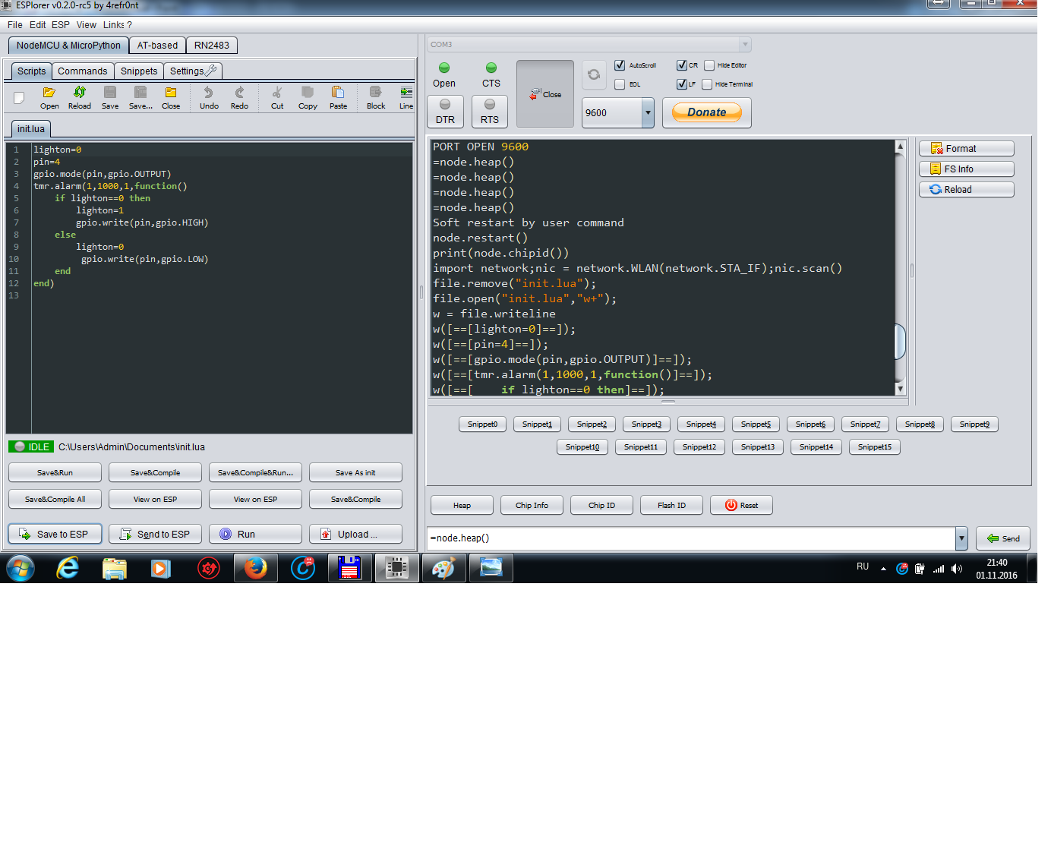1051x855 pixels.
Task: Click the Save to ESP button
Action: (x=55, y=535)
